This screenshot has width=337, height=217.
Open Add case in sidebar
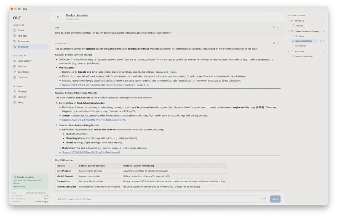[x=30, y=36]
